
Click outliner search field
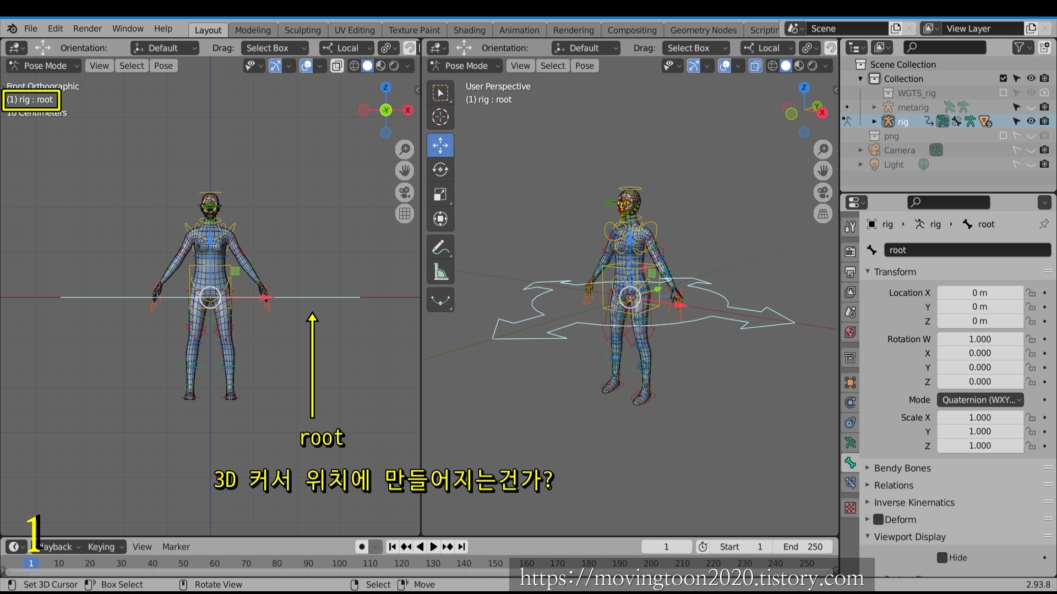[945, 48]
